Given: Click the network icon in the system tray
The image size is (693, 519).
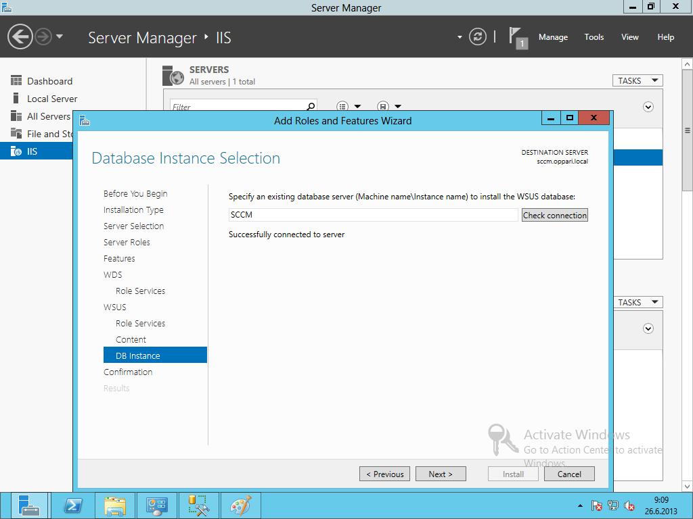Looking at the screenshot, I should [x=613, y=505].
